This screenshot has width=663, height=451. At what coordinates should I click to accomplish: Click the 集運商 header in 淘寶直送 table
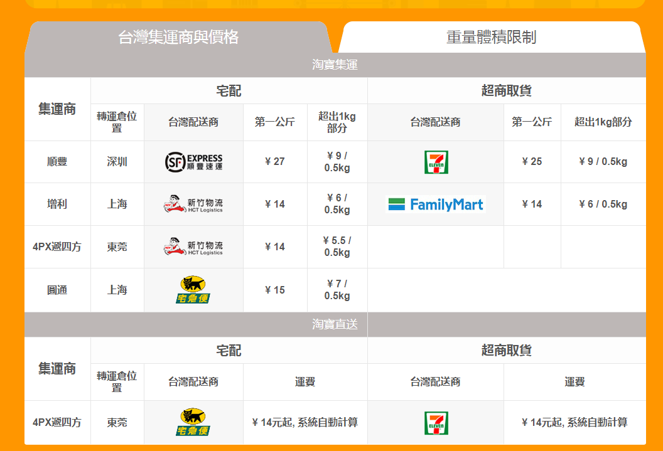coord(57,369)
